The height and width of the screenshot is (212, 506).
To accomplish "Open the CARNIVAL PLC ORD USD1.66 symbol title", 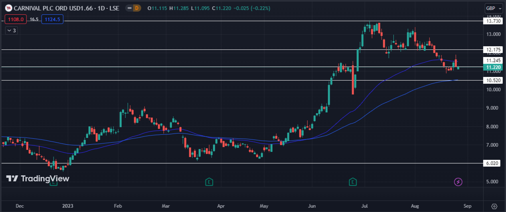I will (66, 8).
